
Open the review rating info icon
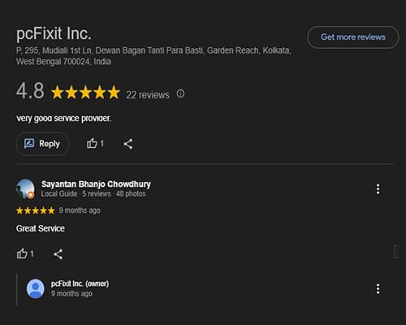tap(180, 93)
